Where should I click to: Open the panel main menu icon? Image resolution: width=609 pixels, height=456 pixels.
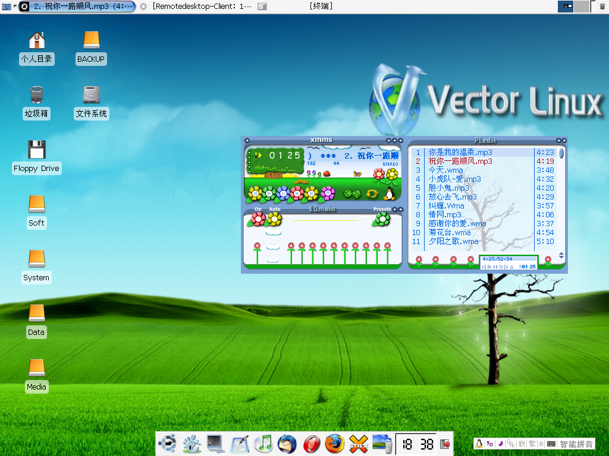tap(167, 443)
